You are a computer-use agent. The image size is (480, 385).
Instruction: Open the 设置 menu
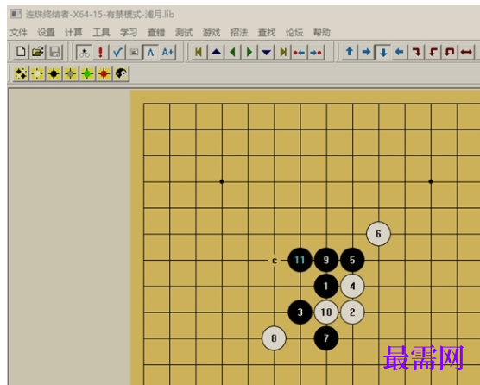click(x=46, y=32)
